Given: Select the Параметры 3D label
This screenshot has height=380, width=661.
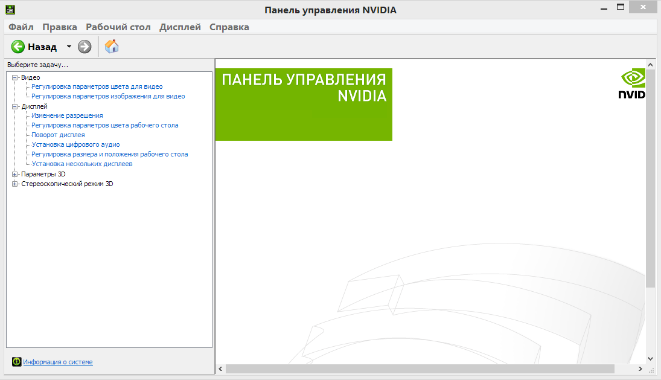Looking at the screenshot, I should tap(43, 174).
